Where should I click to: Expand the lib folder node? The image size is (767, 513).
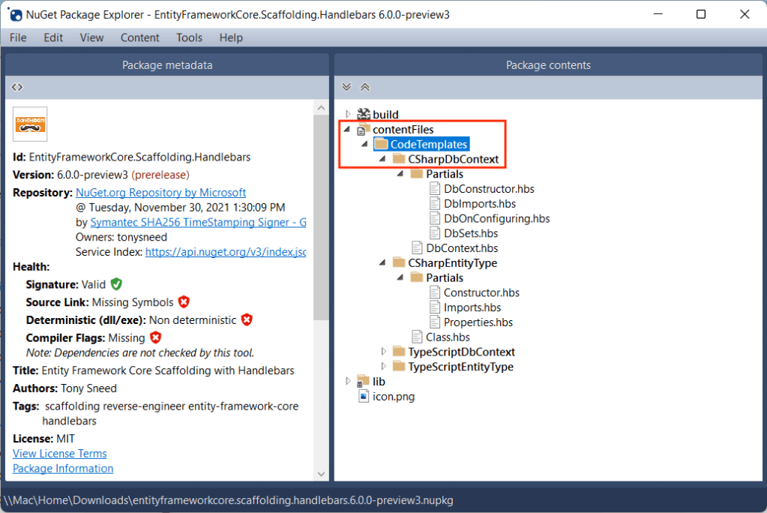[x=347, y=381]
